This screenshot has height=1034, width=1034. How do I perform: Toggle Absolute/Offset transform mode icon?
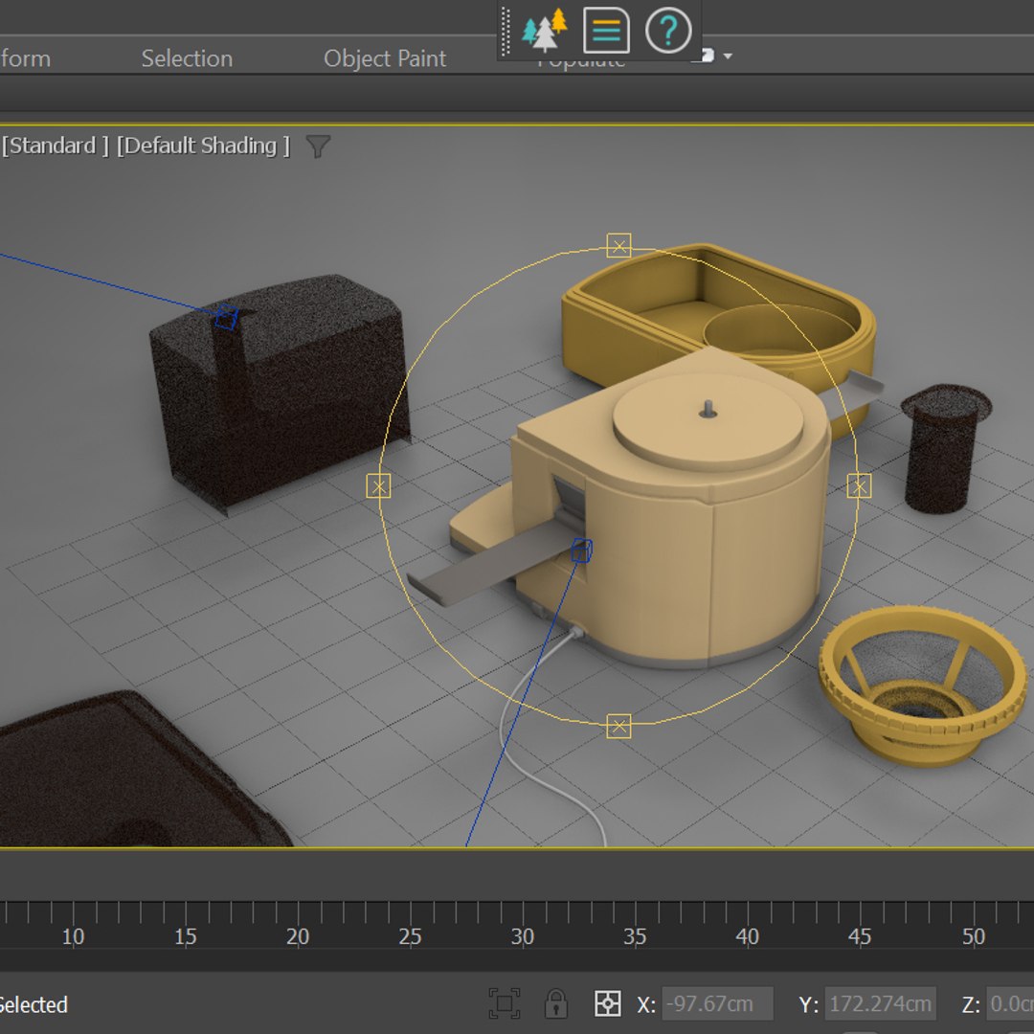607,1003
